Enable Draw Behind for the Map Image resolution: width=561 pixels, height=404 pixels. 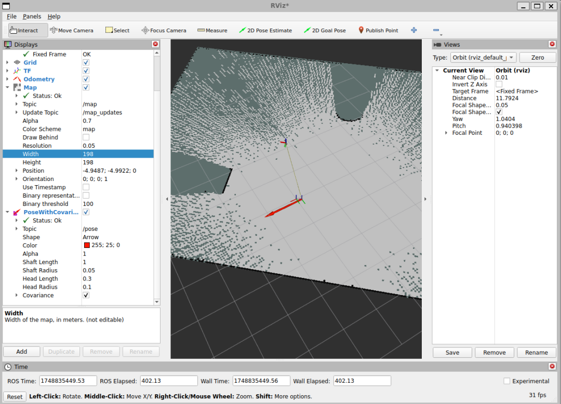pyautogui.click(x=86, y=137)
